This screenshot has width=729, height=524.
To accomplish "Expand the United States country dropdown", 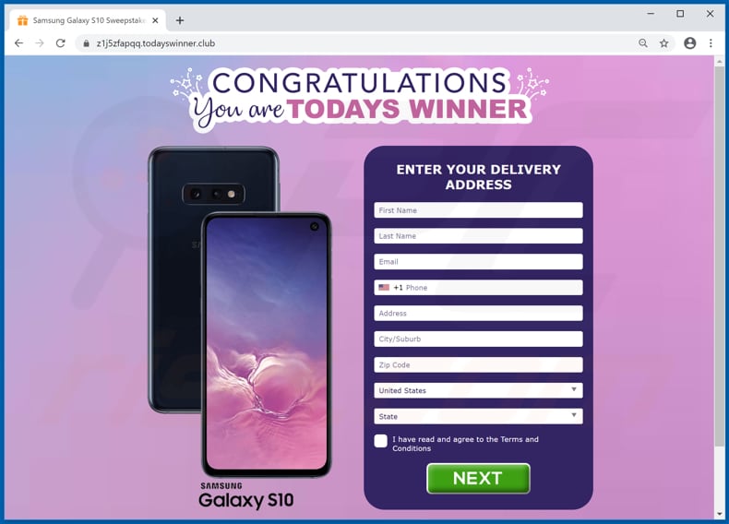I will tap(478, 390).
